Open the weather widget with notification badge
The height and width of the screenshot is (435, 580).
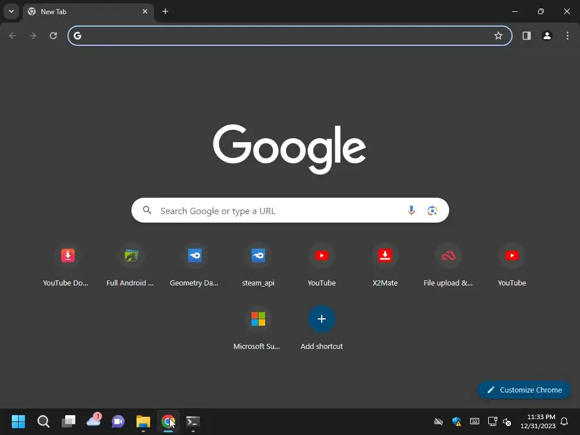[x=93, y=421]
